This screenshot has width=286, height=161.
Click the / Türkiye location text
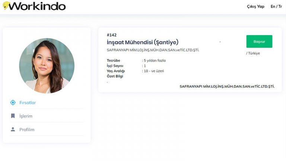(253, 53)
